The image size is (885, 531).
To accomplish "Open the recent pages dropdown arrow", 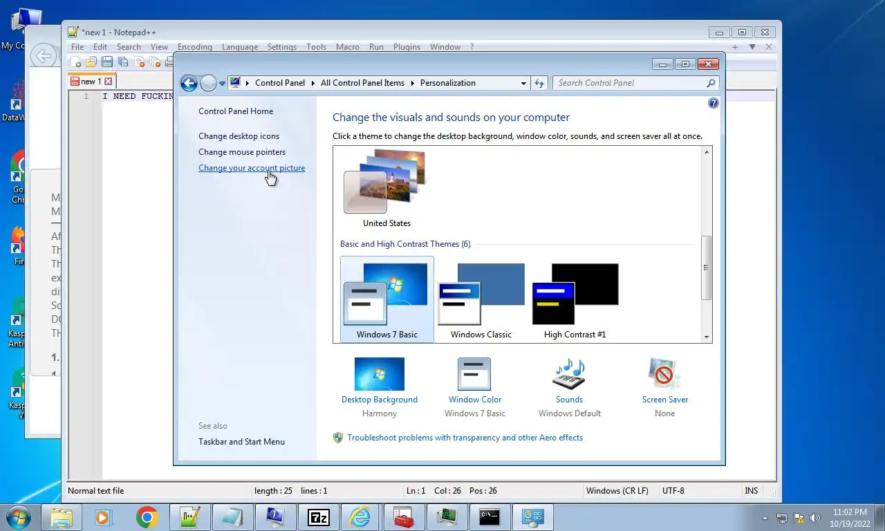I will coord(222,84).
